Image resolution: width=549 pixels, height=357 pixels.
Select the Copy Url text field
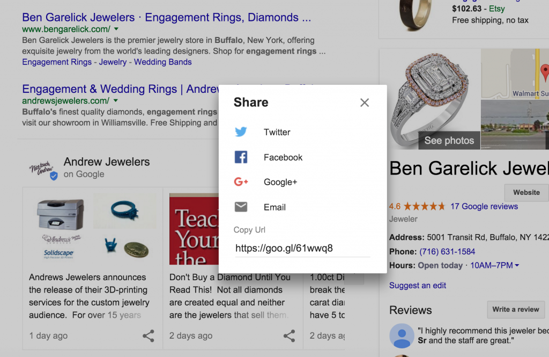click(x=302, y=248)
